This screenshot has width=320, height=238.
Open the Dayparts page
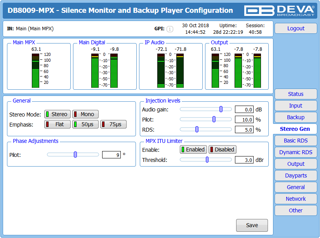296,175
